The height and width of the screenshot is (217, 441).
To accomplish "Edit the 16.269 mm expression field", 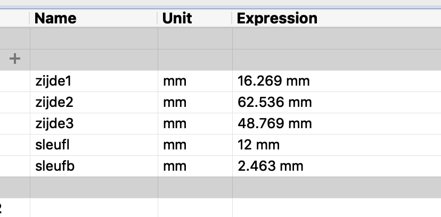I will click(x=273, y=81).
